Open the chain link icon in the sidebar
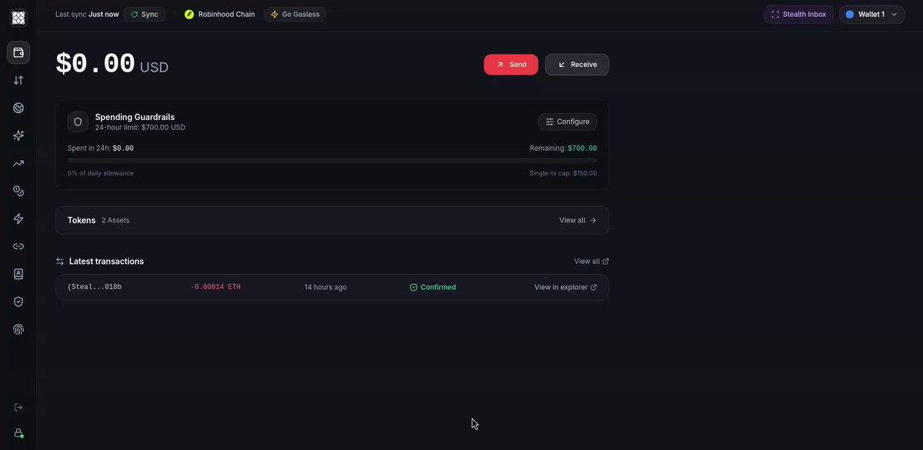Viewport: 923px width, 450px height. point(18,246)
